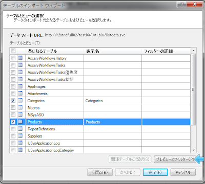
Task: Select the MSysASO table name
Action: (36, 115)
